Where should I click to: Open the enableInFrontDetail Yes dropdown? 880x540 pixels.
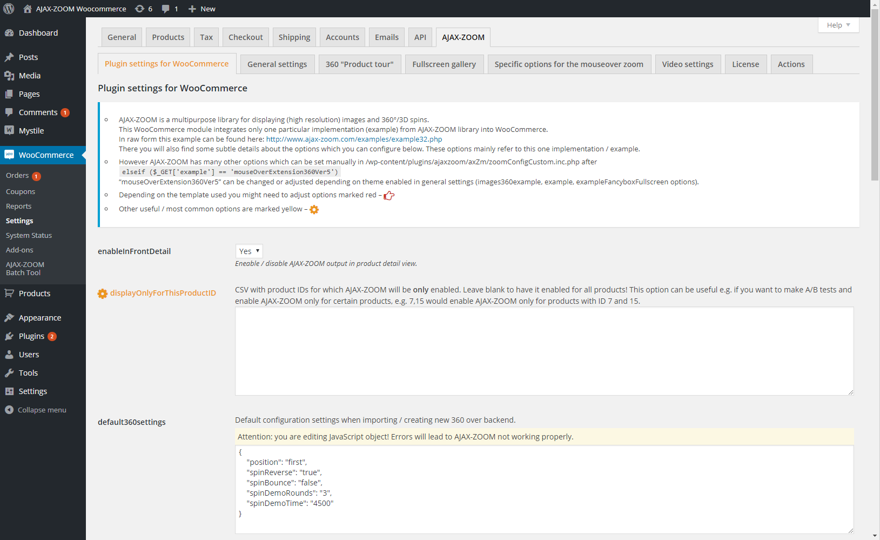(249, 251)
